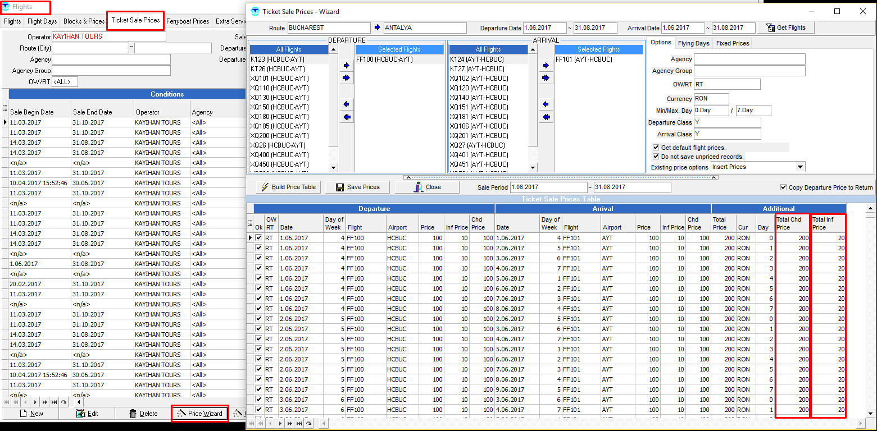This screenshot has height=431, width=877.
Task: Launch the Price Wizard button
Action: 200,414
